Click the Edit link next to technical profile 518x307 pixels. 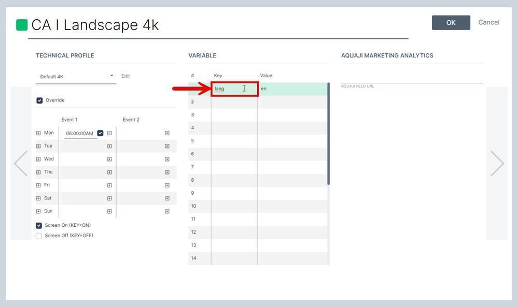(125, 76)
